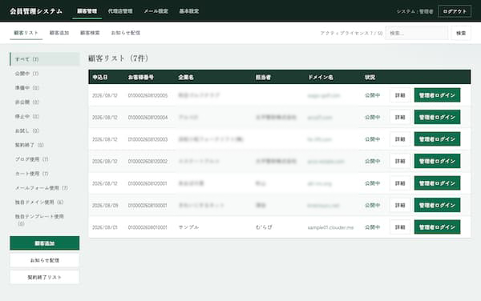Screen dimensions: 481x301
Task: Open 詳細 for customer 010000260812004
Action: tap(400, 117)
